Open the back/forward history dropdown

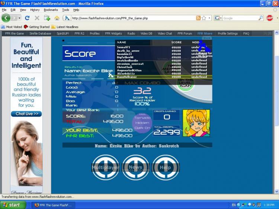tap(19, 18)
